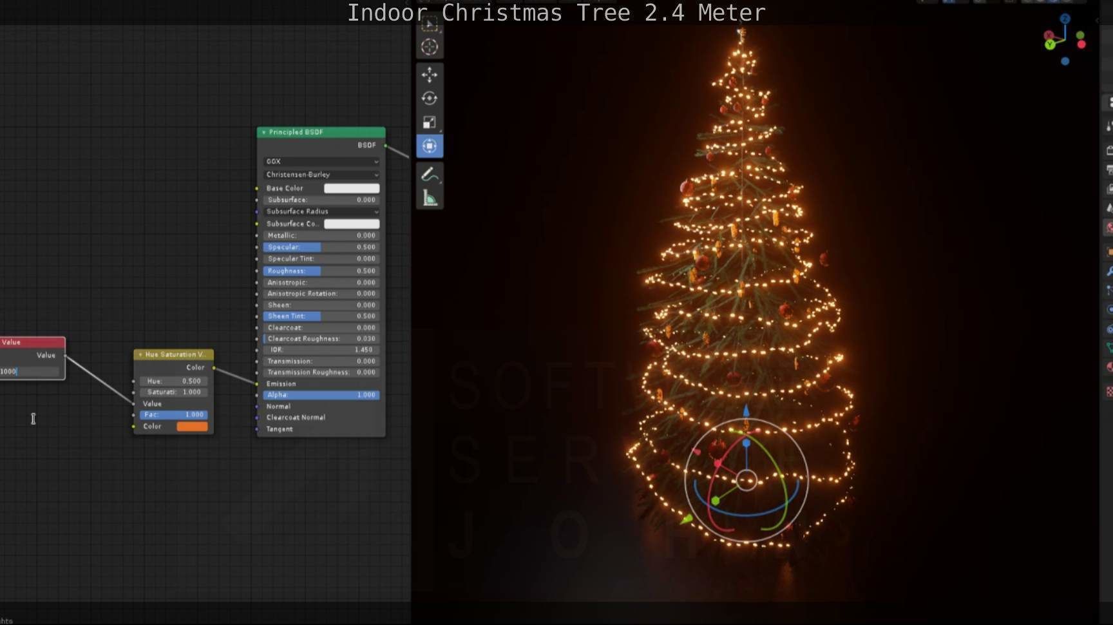
Task: Click the green Y axis on navigation gizmo
Action: pos(1051,44)
